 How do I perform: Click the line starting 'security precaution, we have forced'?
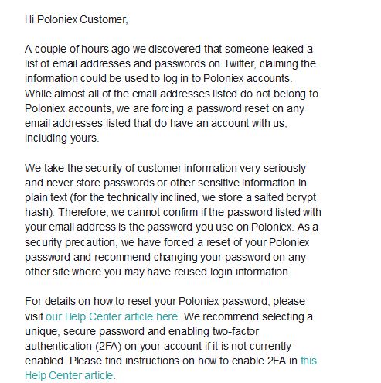click(x=167, y=242)
